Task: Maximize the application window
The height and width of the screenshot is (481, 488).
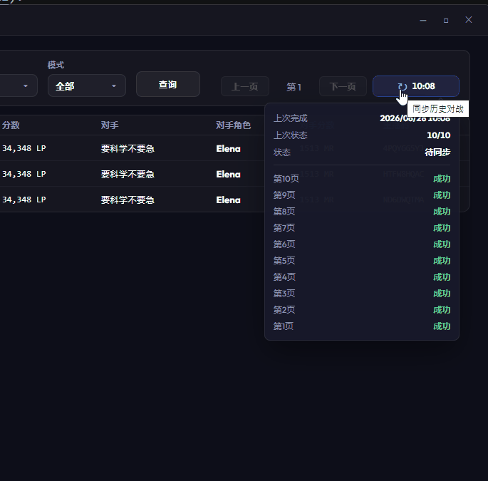Action: click(446, 20)
